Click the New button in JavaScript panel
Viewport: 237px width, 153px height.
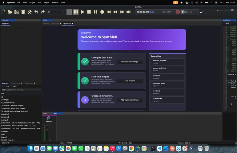pyautogui.click(x=227, y=24)
